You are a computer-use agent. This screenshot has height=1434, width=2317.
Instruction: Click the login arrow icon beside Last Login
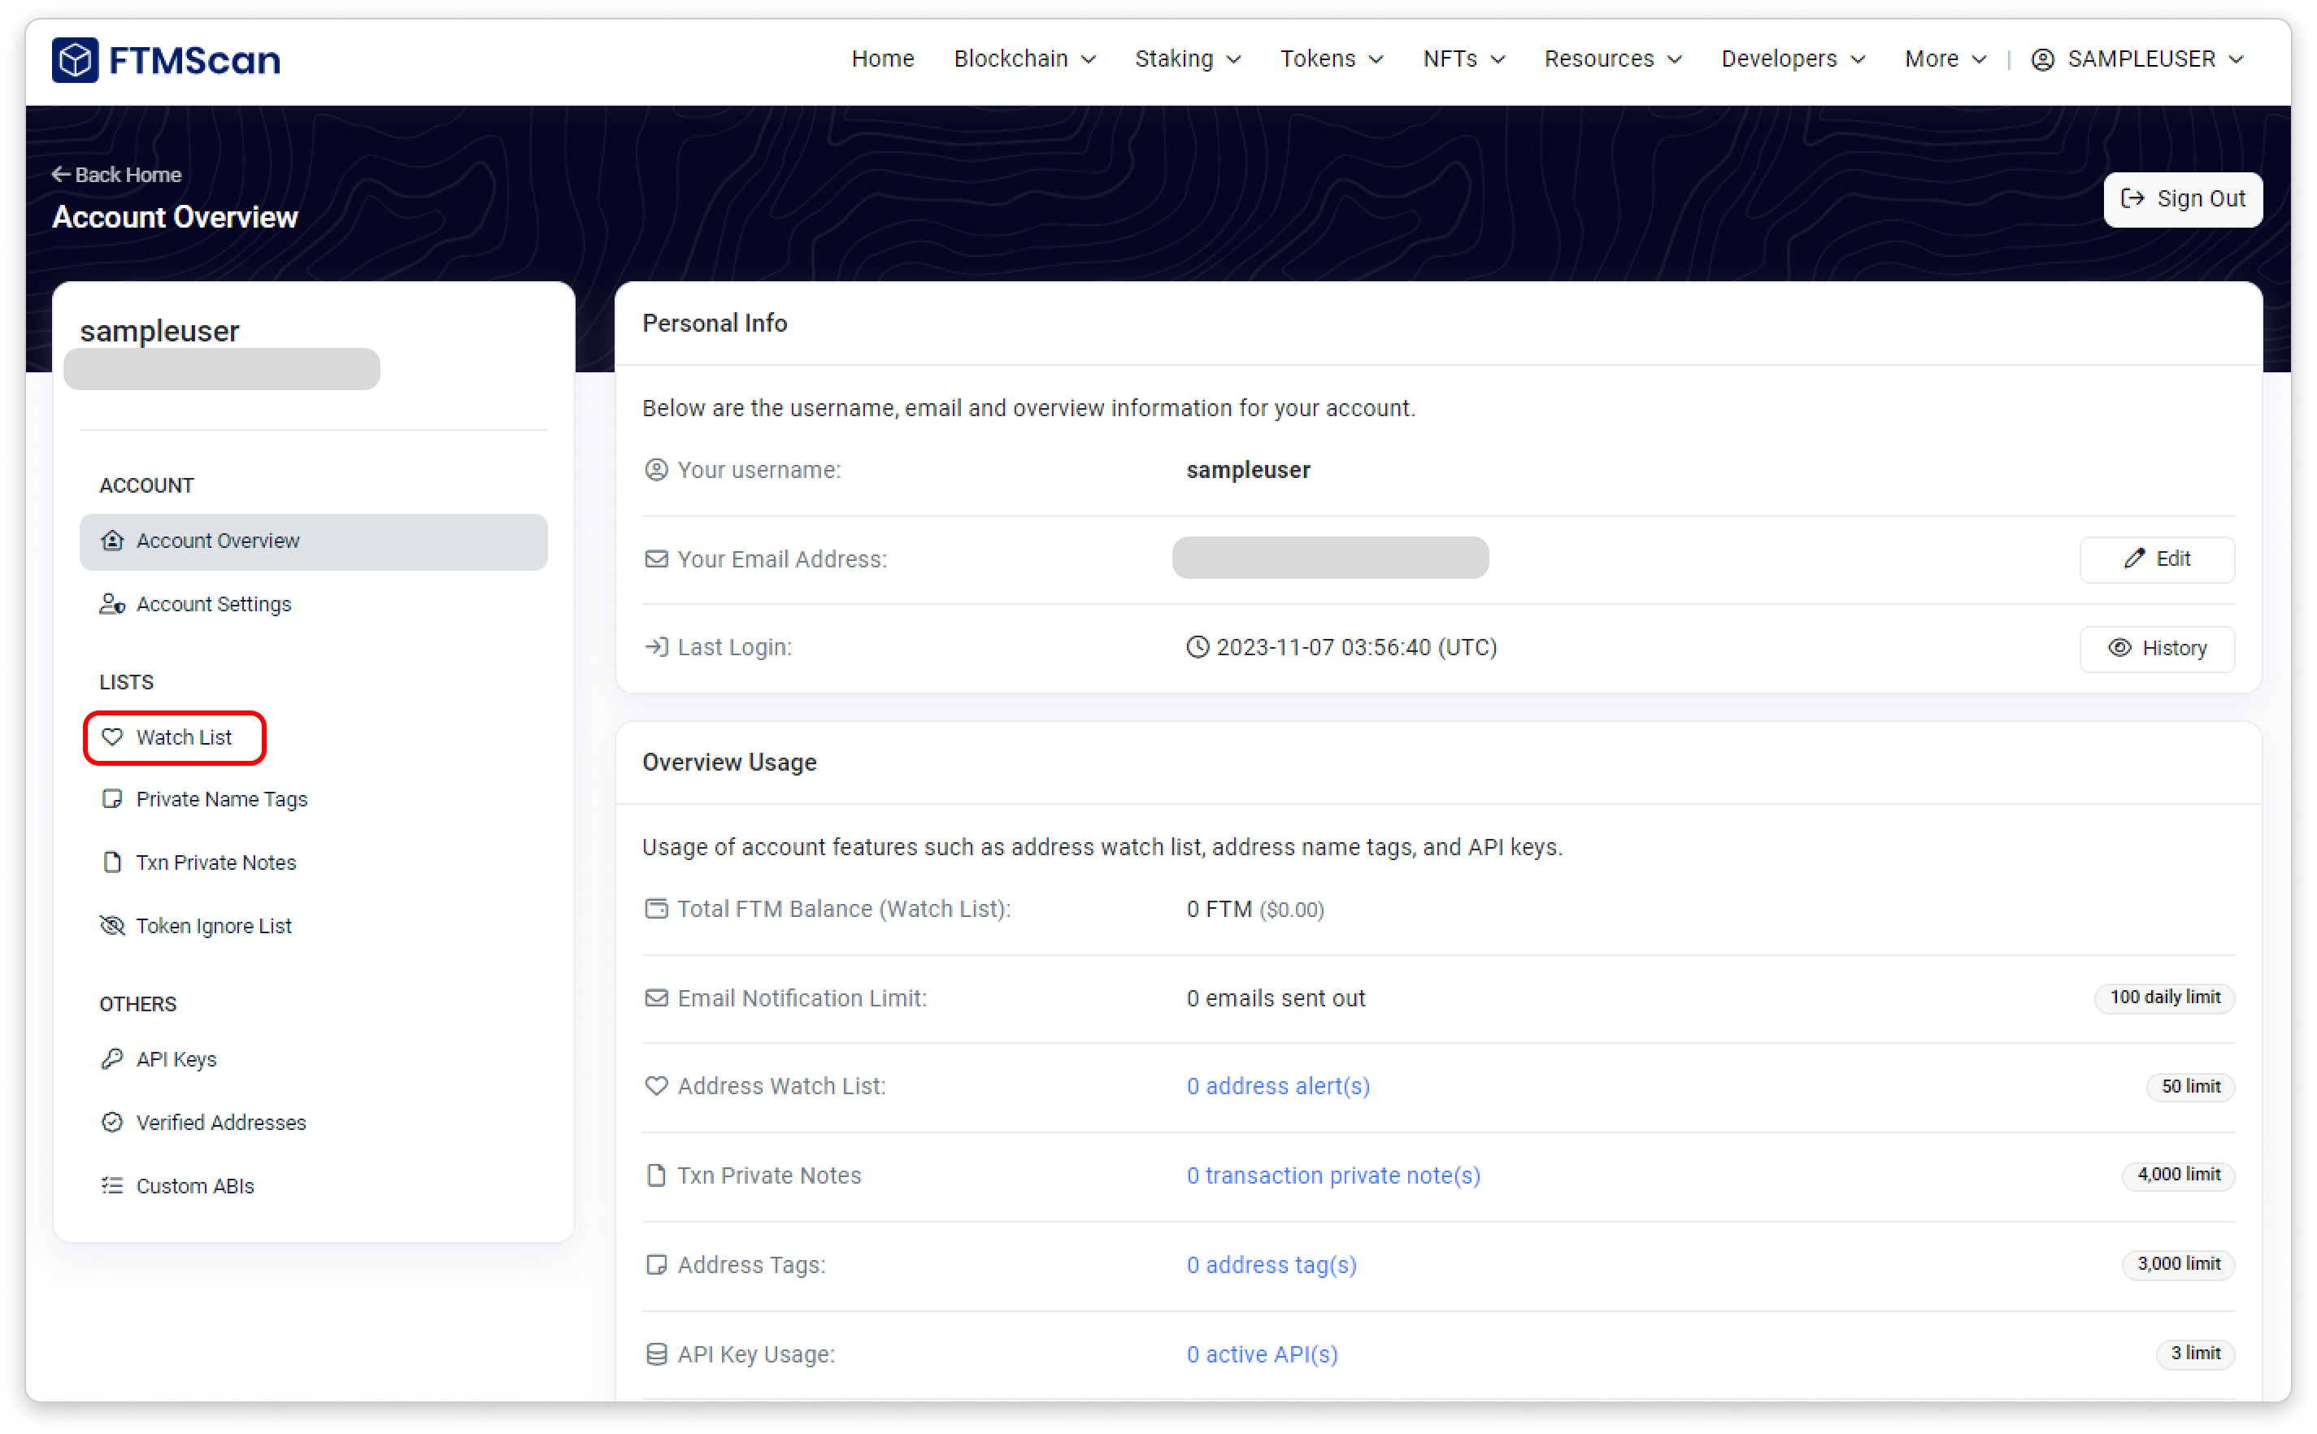click(655, 647)
